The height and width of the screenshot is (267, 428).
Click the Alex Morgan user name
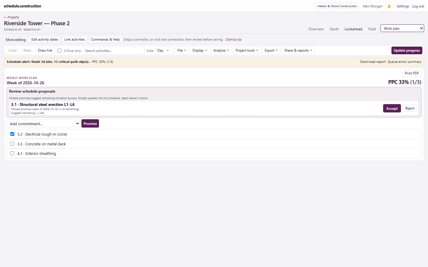tap(372, 6)
